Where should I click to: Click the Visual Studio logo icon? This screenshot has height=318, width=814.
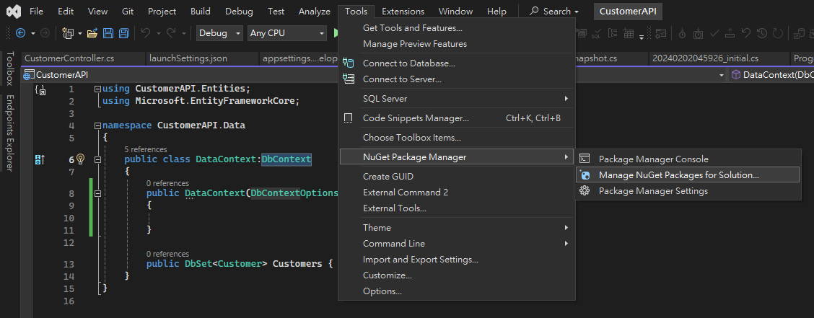[x=13, y=12]
